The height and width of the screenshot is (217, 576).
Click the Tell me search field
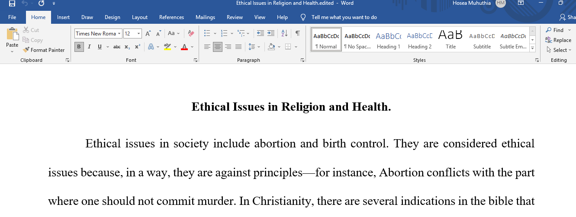(344, 17)
